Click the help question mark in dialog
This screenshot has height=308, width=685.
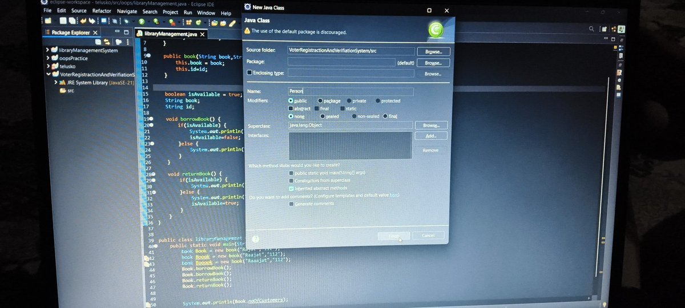pos(255,240)
